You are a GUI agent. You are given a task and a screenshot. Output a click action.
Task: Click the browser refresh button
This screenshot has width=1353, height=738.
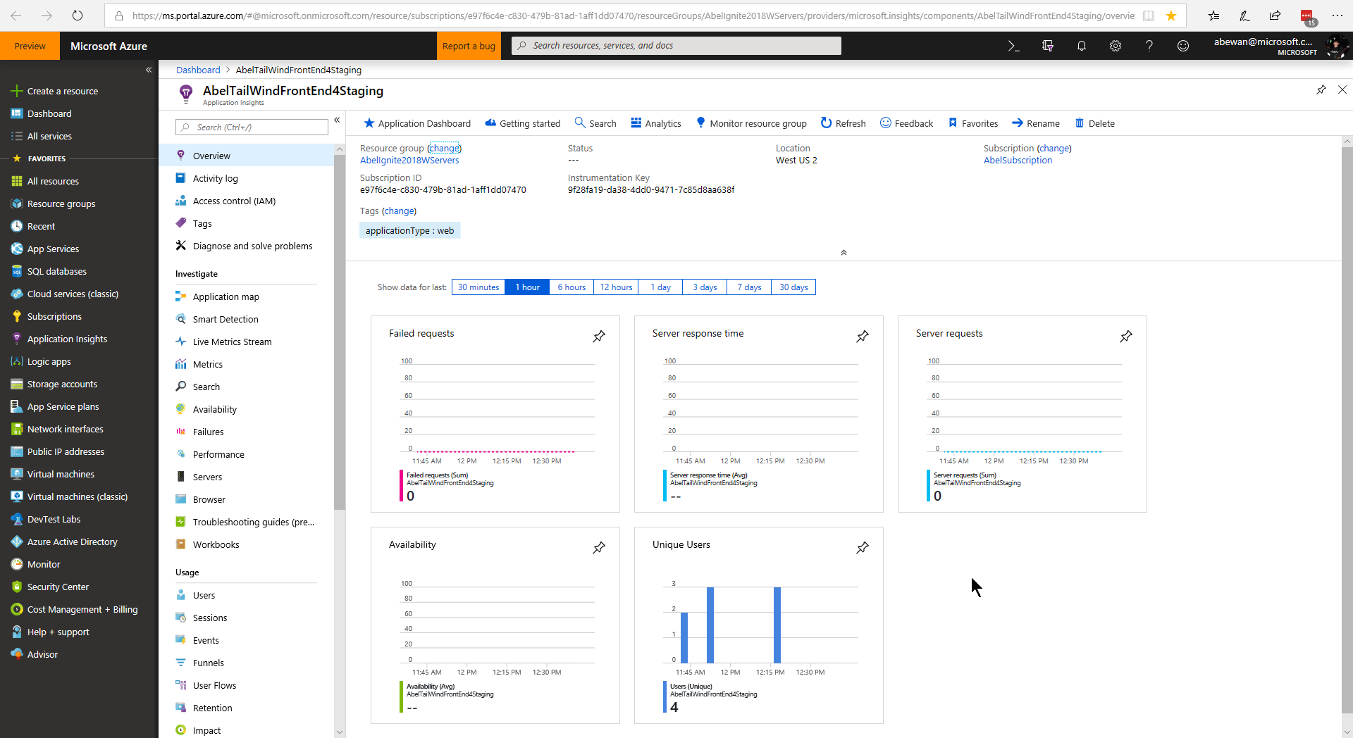(78, 15)
